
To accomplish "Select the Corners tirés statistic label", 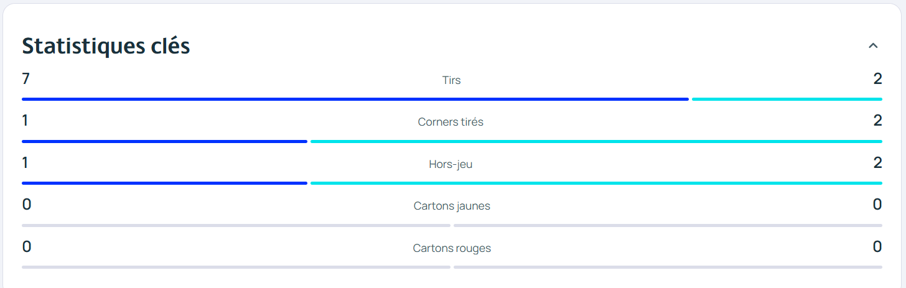I will [451, 122].
